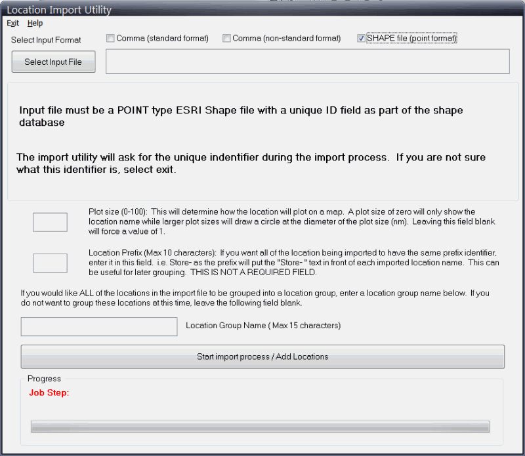525x456 pixels.
Task: Click into the Location Prefix field
Action: [50, 263]
